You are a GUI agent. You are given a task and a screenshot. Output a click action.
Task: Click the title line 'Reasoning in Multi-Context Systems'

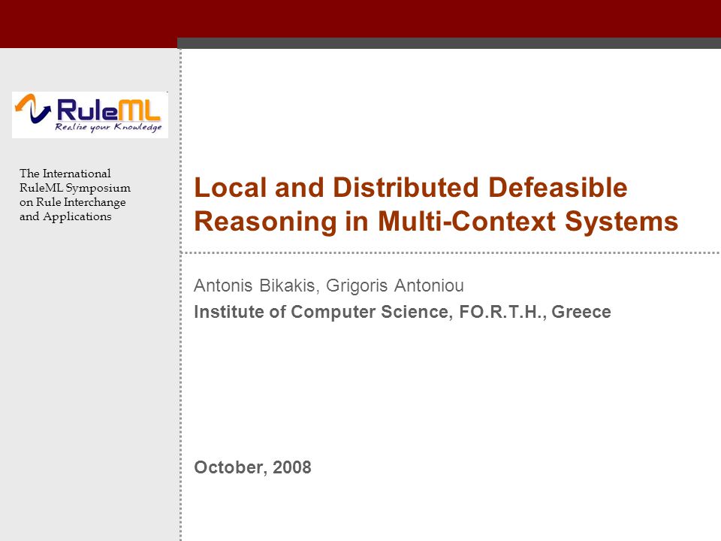coord(436,221)
